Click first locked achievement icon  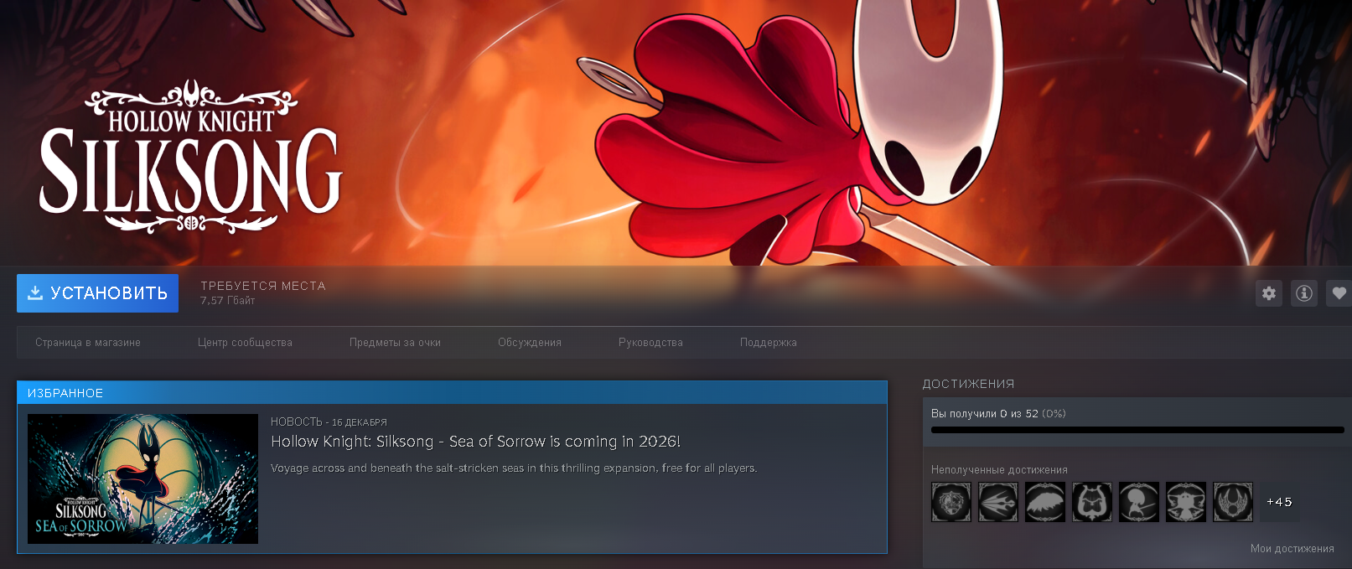coord(951,502)
